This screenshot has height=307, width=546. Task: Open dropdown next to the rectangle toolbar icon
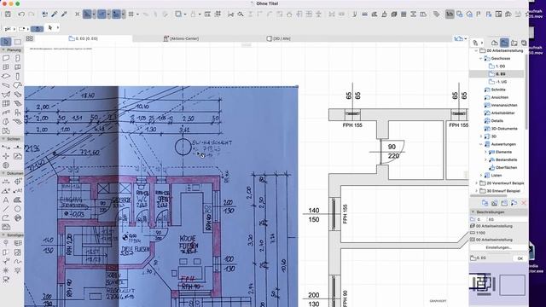click(x=185, y=14)
